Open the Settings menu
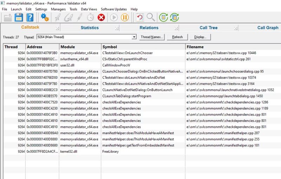The width and height of the screenshot is (281, 179). 41,9
